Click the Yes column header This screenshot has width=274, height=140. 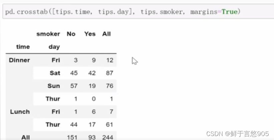(90, 34)
